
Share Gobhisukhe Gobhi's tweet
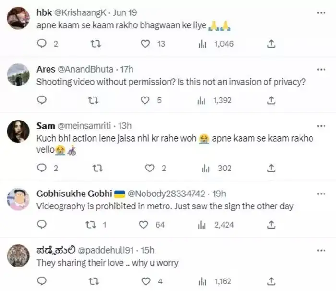271,224
